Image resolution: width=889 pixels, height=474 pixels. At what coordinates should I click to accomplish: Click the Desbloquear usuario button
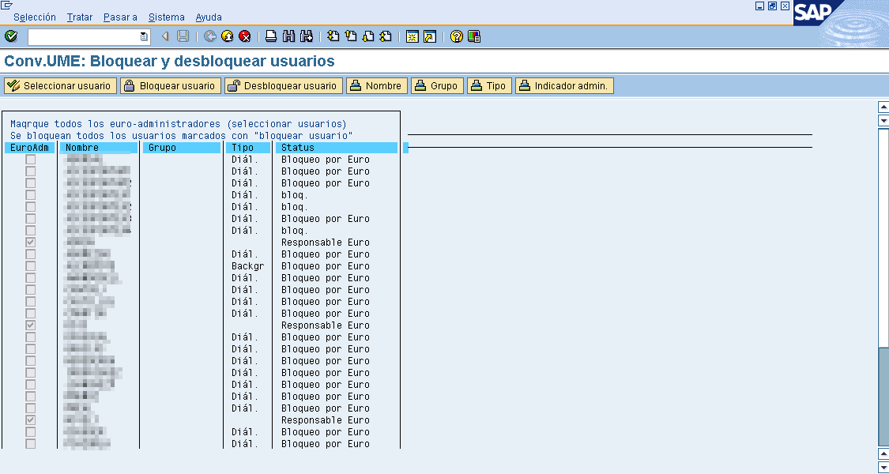pyautogui.click(x=283, y=86)
